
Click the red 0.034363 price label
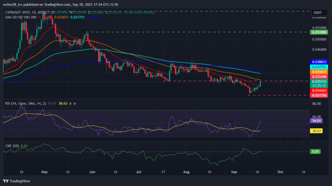click(x=319, y=91)
